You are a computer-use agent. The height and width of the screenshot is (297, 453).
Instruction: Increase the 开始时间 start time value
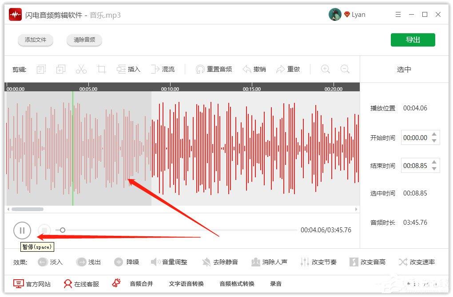[x=434, y=134]
